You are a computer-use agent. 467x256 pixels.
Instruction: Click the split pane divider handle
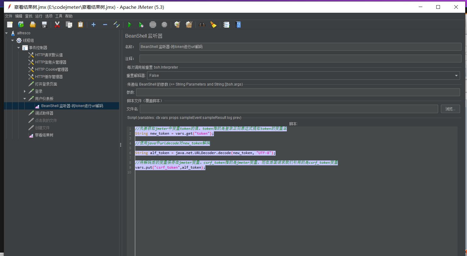(121, 145)
